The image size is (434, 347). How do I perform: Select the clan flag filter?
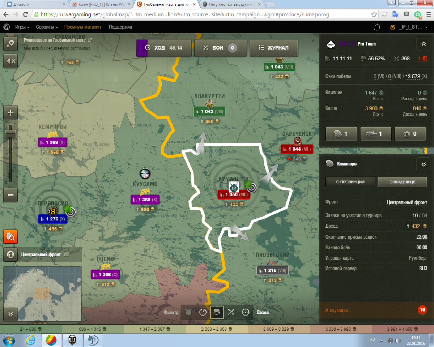pyautogui.click(x=188, y=312)
